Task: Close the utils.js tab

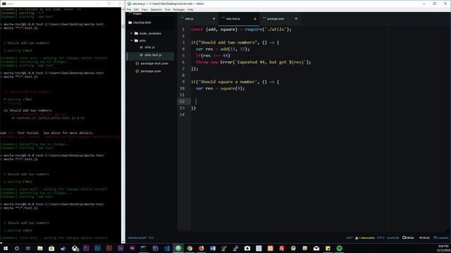Action: pos(214,19)
